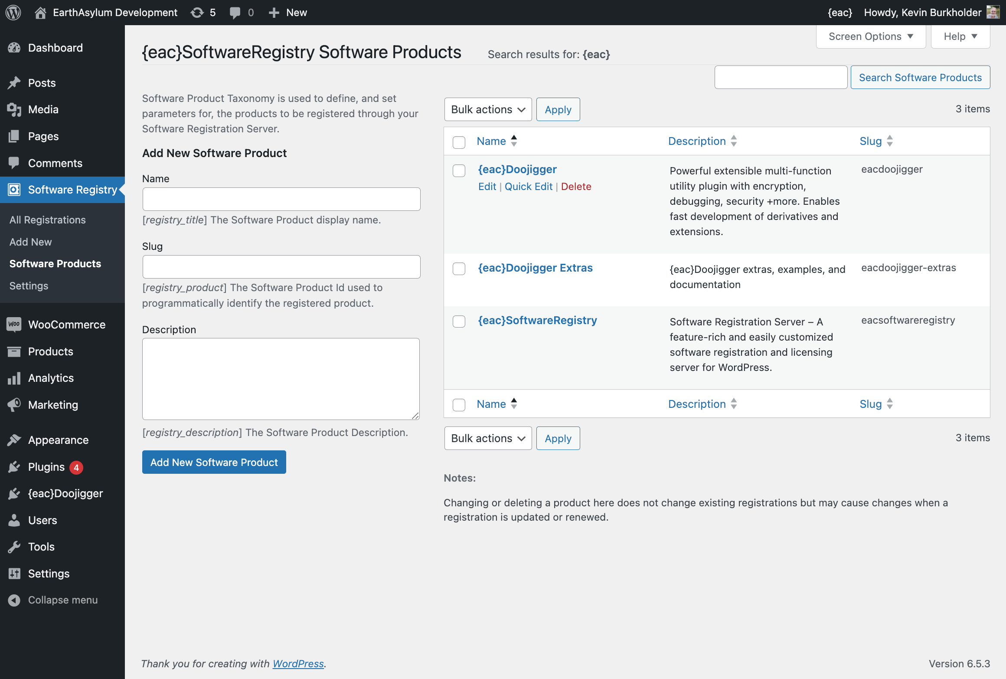Select Software Products submenu item
1006x679 pixels.
click(55, 264)
